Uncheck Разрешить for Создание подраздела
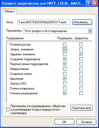This screenshot has height=128, width=99. (65, 59)
